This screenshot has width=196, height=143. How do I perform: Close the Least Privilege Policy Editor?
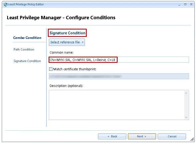pyautogui.click(x=191, y=4)
